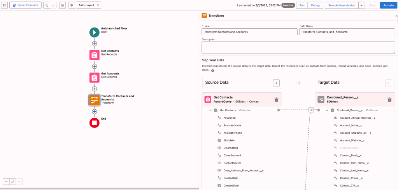Redo the last change
This screenshot has height=190, width=398.
click(x=53, y=5)
